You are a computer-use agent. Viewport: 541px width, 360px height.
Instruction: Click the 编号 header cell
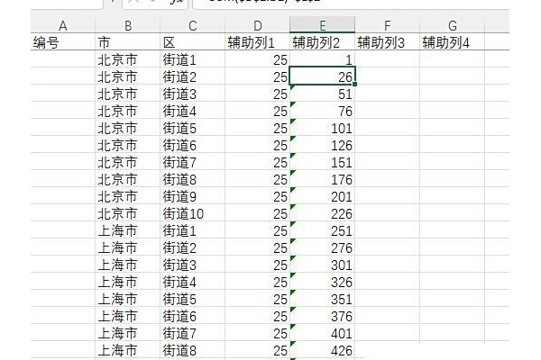pyautogui.click(x=63, y=42)
